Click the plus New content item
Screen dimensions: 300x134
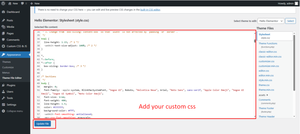pos(35,4)
